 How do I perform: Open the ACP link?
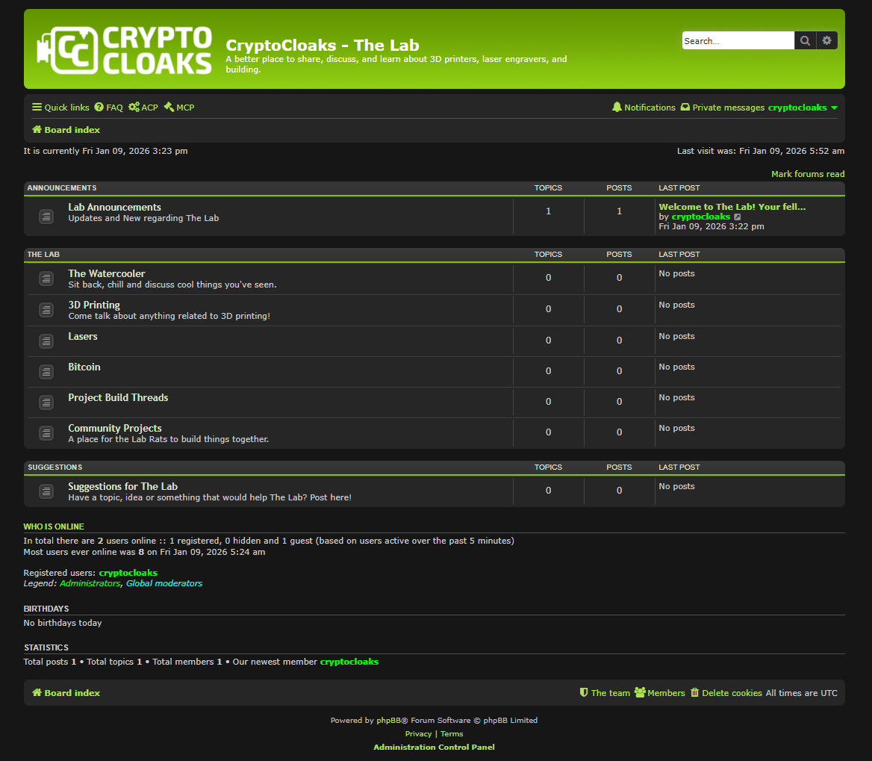coord(143,108)
